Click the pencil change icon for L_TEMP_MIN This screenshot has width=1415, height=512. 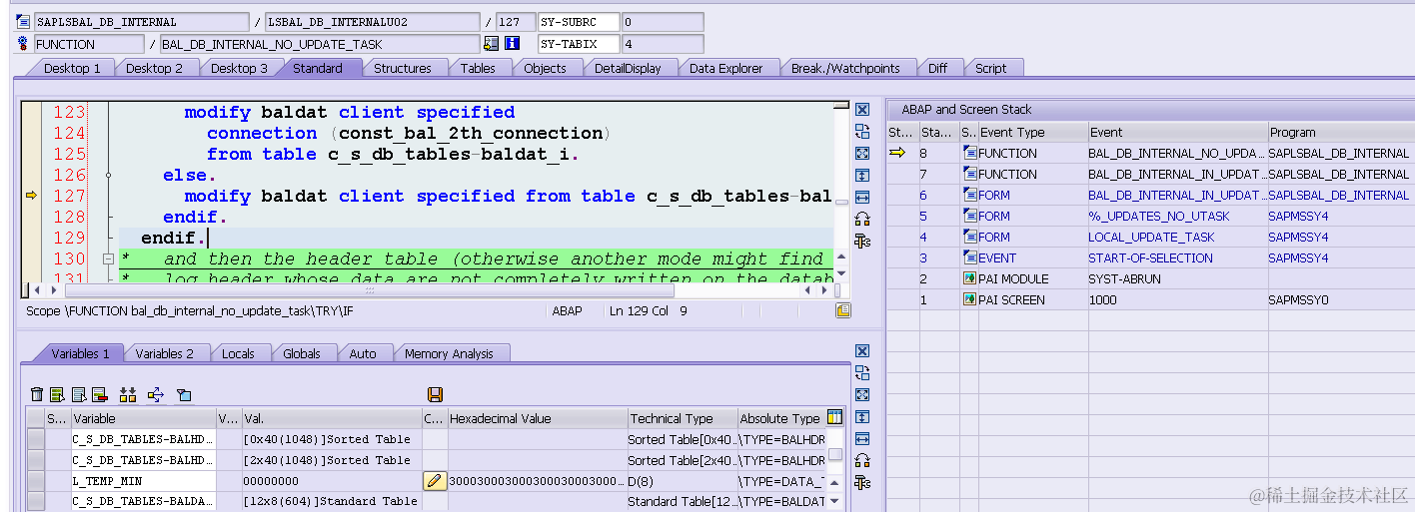(x=434, y=481)
